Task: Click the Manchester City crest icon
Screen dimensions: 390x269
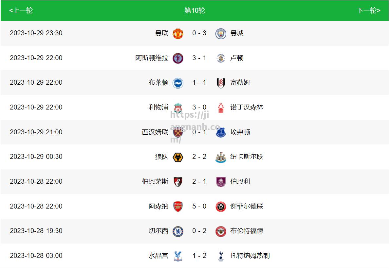Action: [221, 33]
